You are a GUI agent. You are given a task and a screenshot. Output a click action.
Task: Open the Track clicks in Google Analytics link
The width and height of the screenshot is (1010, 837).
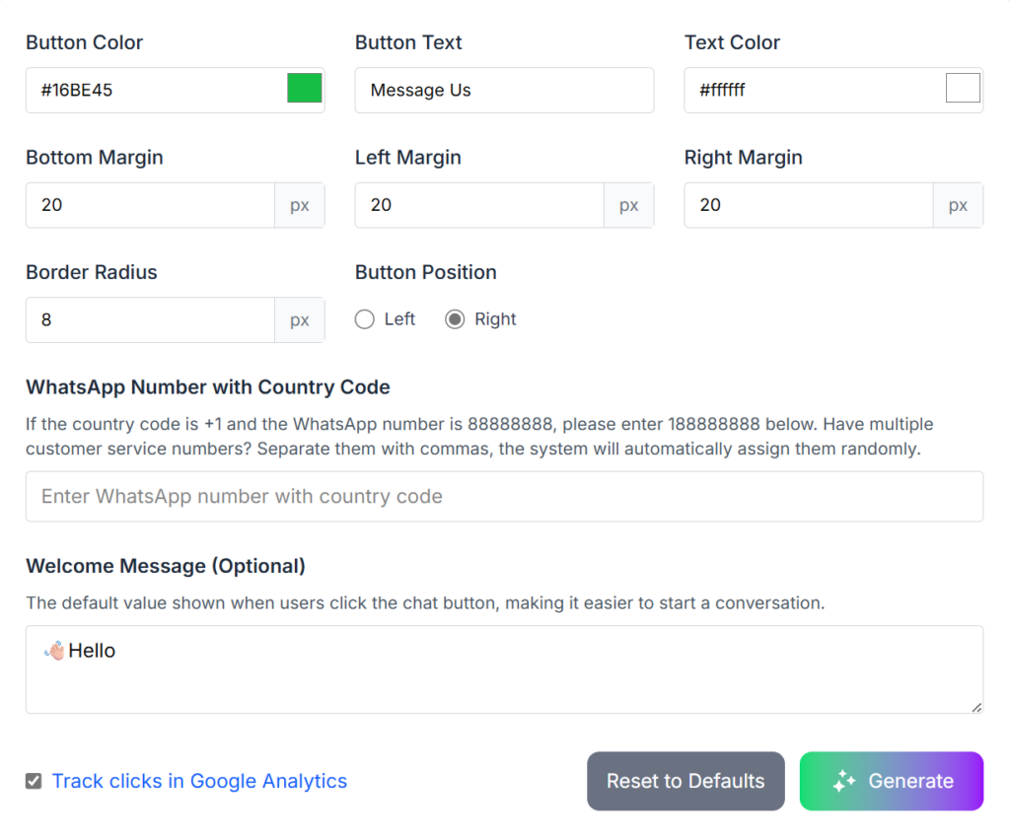coord(199,781)
